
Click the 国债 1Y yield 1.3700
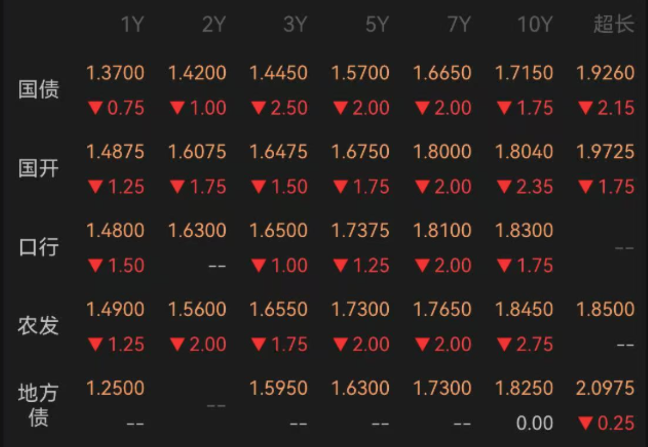[116, 73]
